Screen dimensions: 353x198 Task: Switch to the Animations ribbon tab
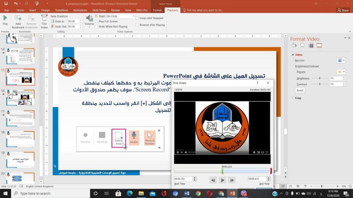tap(80, 10)
